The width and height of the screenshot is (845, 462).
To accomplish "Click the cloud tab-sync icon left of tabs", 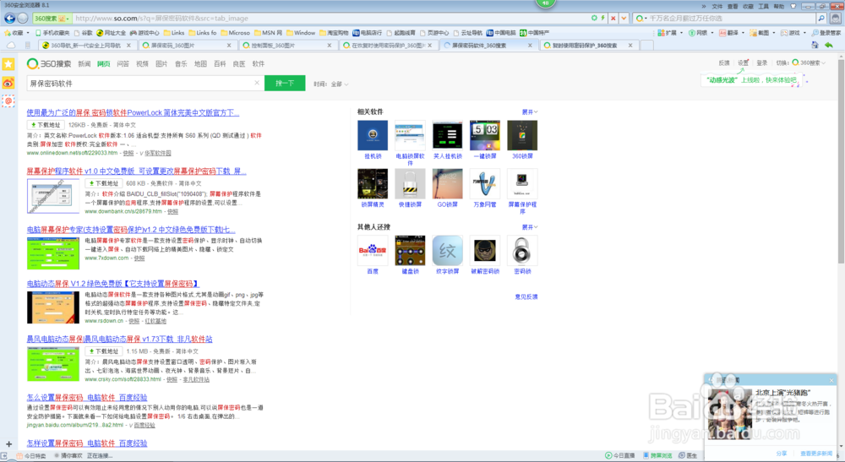I will [x=11, y=46].
